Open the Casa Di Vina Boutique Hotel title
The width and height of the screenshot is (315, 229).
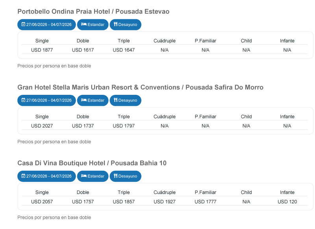point(92,163)
